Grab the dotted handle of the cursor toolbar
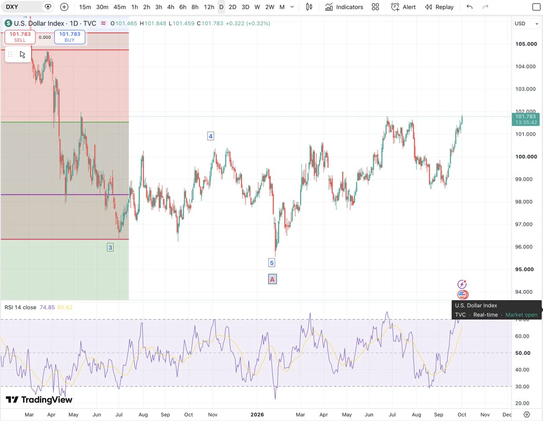The width and height of the screenshot is (543, 421). coord(10,55)
